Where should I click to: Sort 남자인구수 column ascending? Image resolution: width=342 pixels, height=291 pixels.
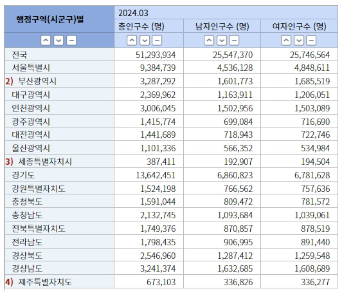[x=209, y=41]
